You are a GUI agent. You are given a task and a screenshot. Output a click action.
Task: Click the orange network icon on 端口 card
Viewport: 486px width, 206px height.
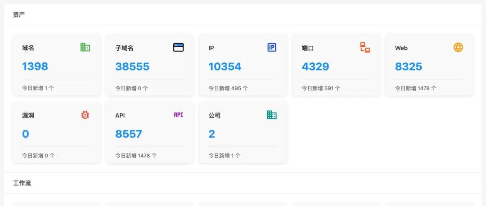pos(365,47)
